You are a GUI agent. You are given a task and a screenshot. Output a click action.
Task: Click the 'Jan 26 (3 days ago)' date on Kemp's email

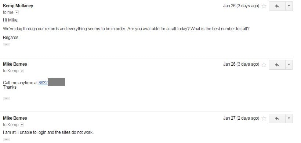(x=241, y=6)
